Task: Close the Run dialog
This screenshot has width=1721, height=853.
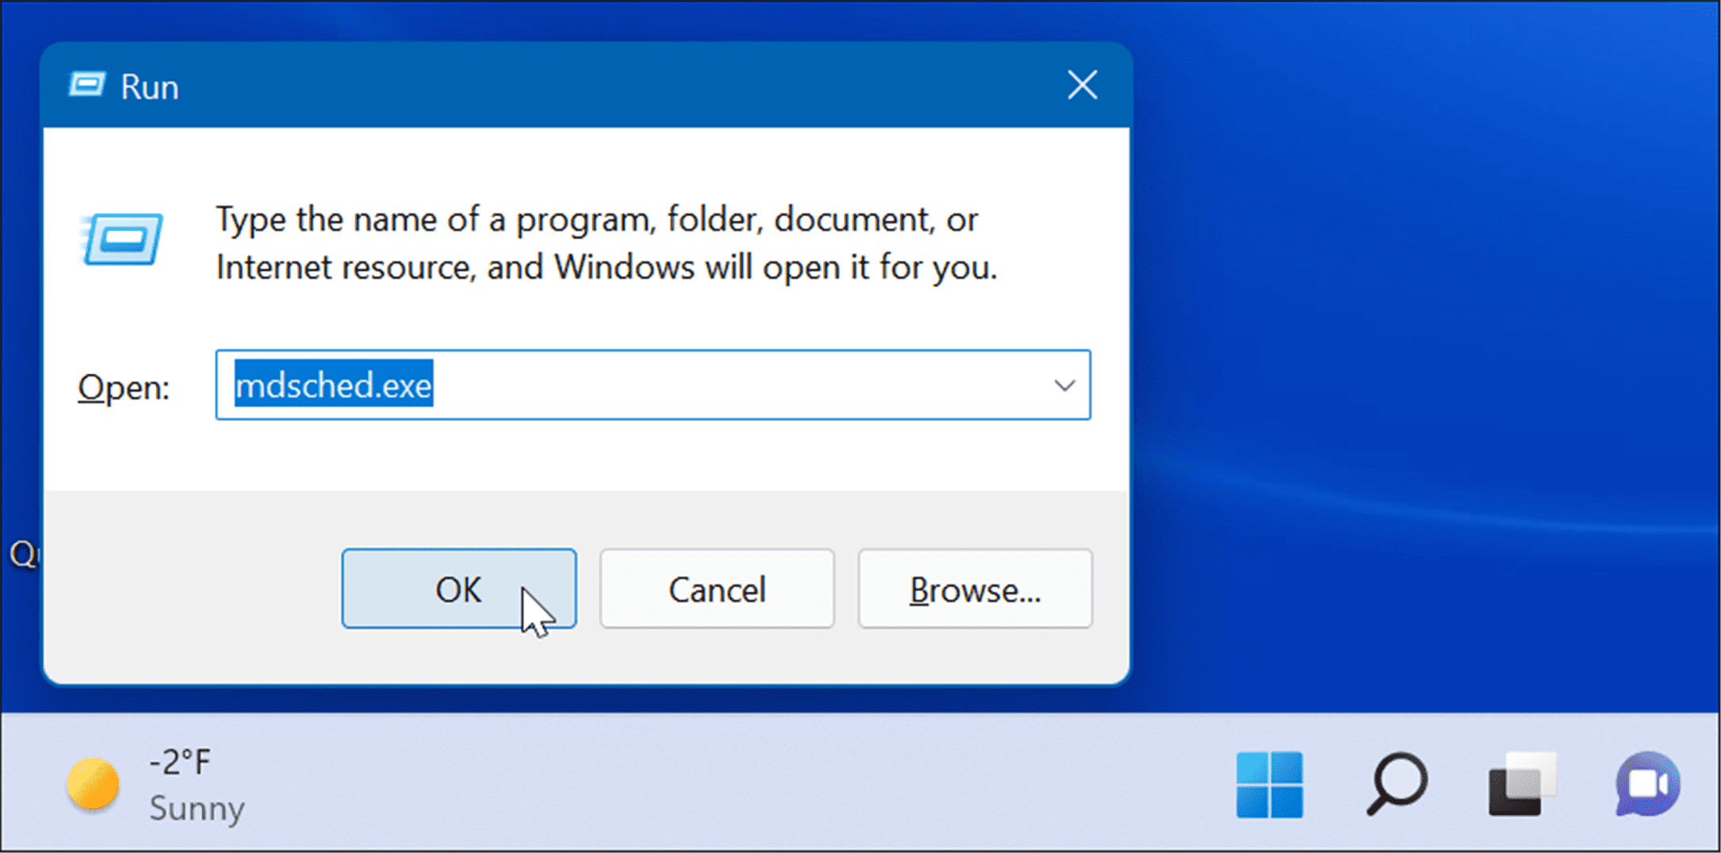Action: point(1081,85)
